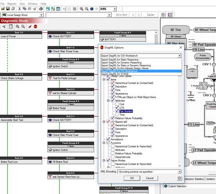Open the 44% zoom level dropdown

114,9
